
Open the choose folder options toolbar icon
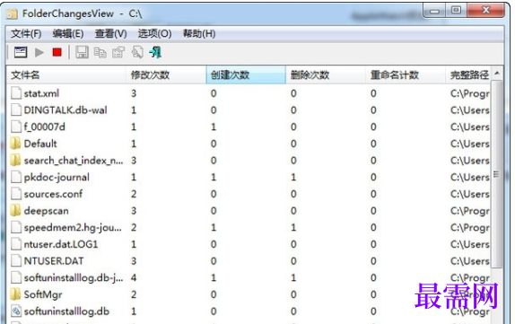click(21, 52)
